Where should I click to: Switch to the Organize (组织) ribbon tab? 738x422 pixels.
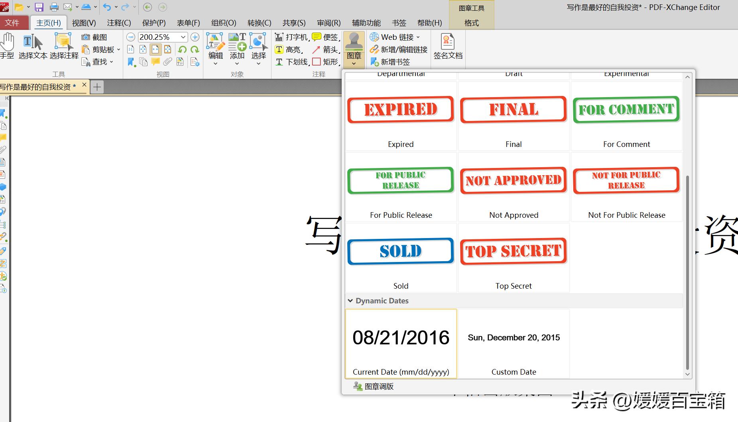[x=224, y=23]
